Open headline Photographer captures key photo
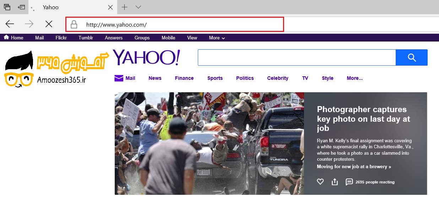This screenshot has width=439, height=198. (364, 119)
